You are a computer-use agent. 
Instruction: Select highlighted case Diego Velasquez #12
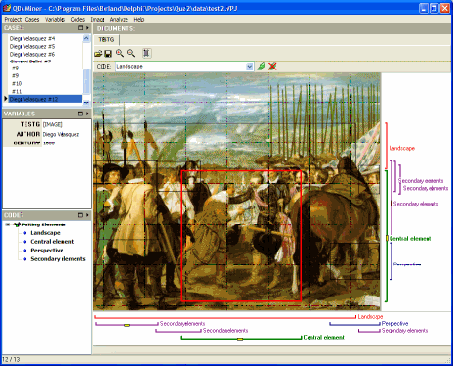tap(45, 99)
